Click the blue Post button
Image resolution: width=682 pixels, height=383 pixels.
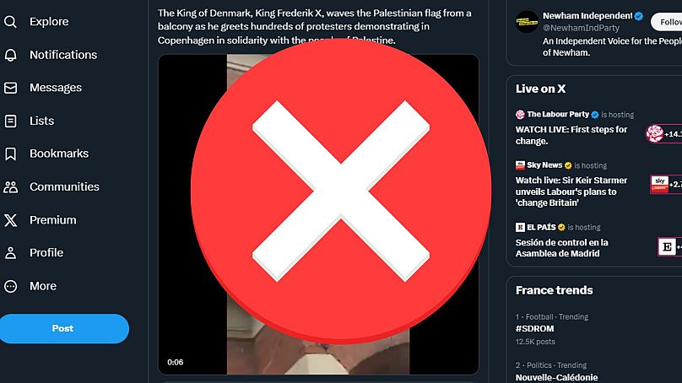coord(64,329)
